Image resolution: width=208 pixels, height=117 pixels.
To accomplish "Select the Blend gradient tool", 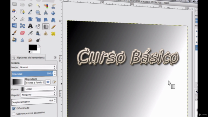I will 46,27.
